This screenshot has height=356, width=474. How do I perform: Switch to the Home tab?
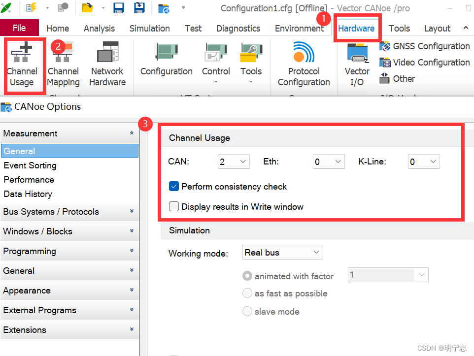[x=58, y=29]
